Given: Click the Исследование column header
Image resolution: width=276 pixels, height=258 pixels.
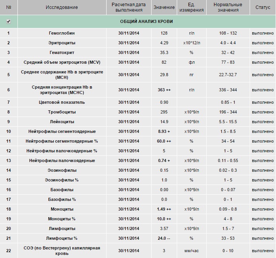Looking at the screenshot, I should (x=62, y=7).
